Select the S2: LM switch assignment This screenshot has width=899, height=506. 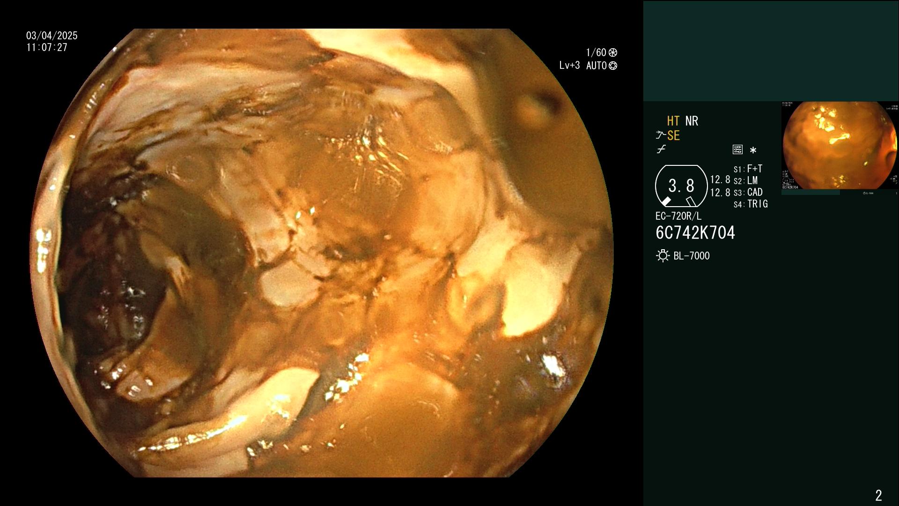[x=745, y=180]
